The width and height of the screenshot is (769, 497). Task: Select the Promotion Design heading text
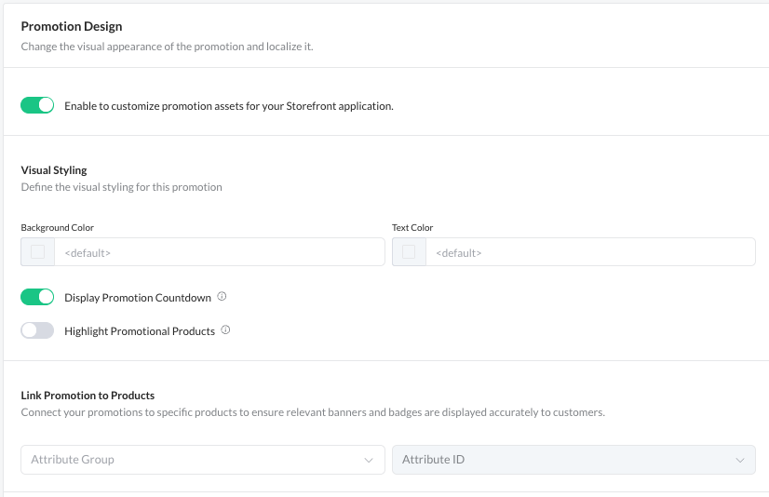[72, 26]
